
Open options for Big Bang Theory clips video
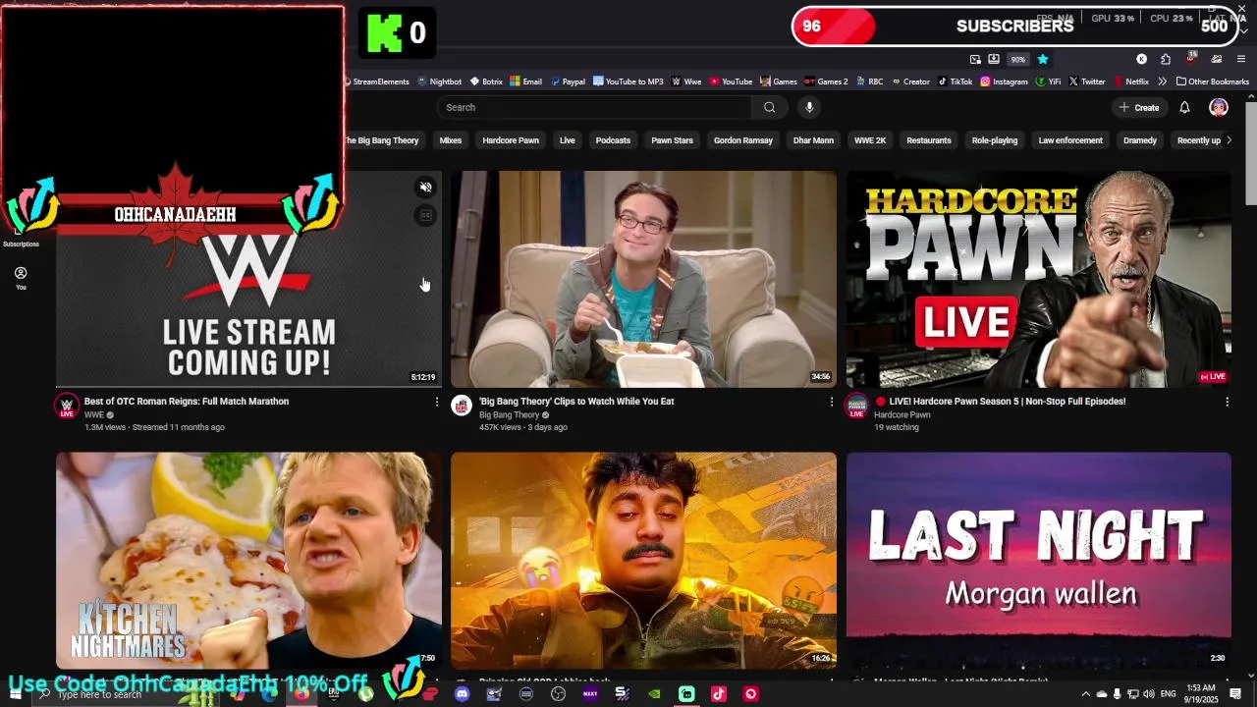(832, 402)
